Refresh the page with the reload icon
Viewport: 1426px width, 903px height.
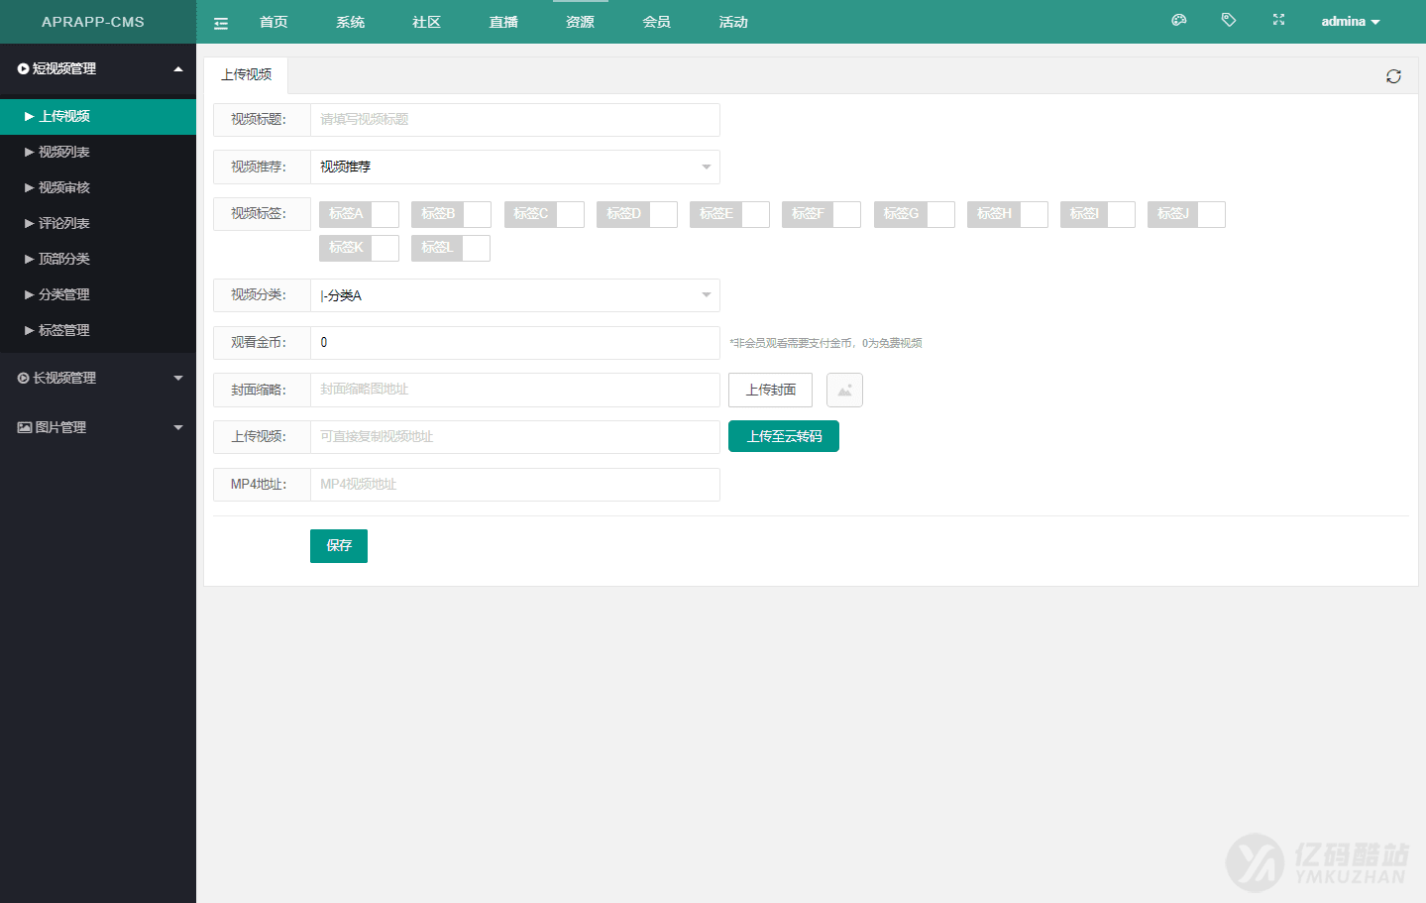point(1393,76)
